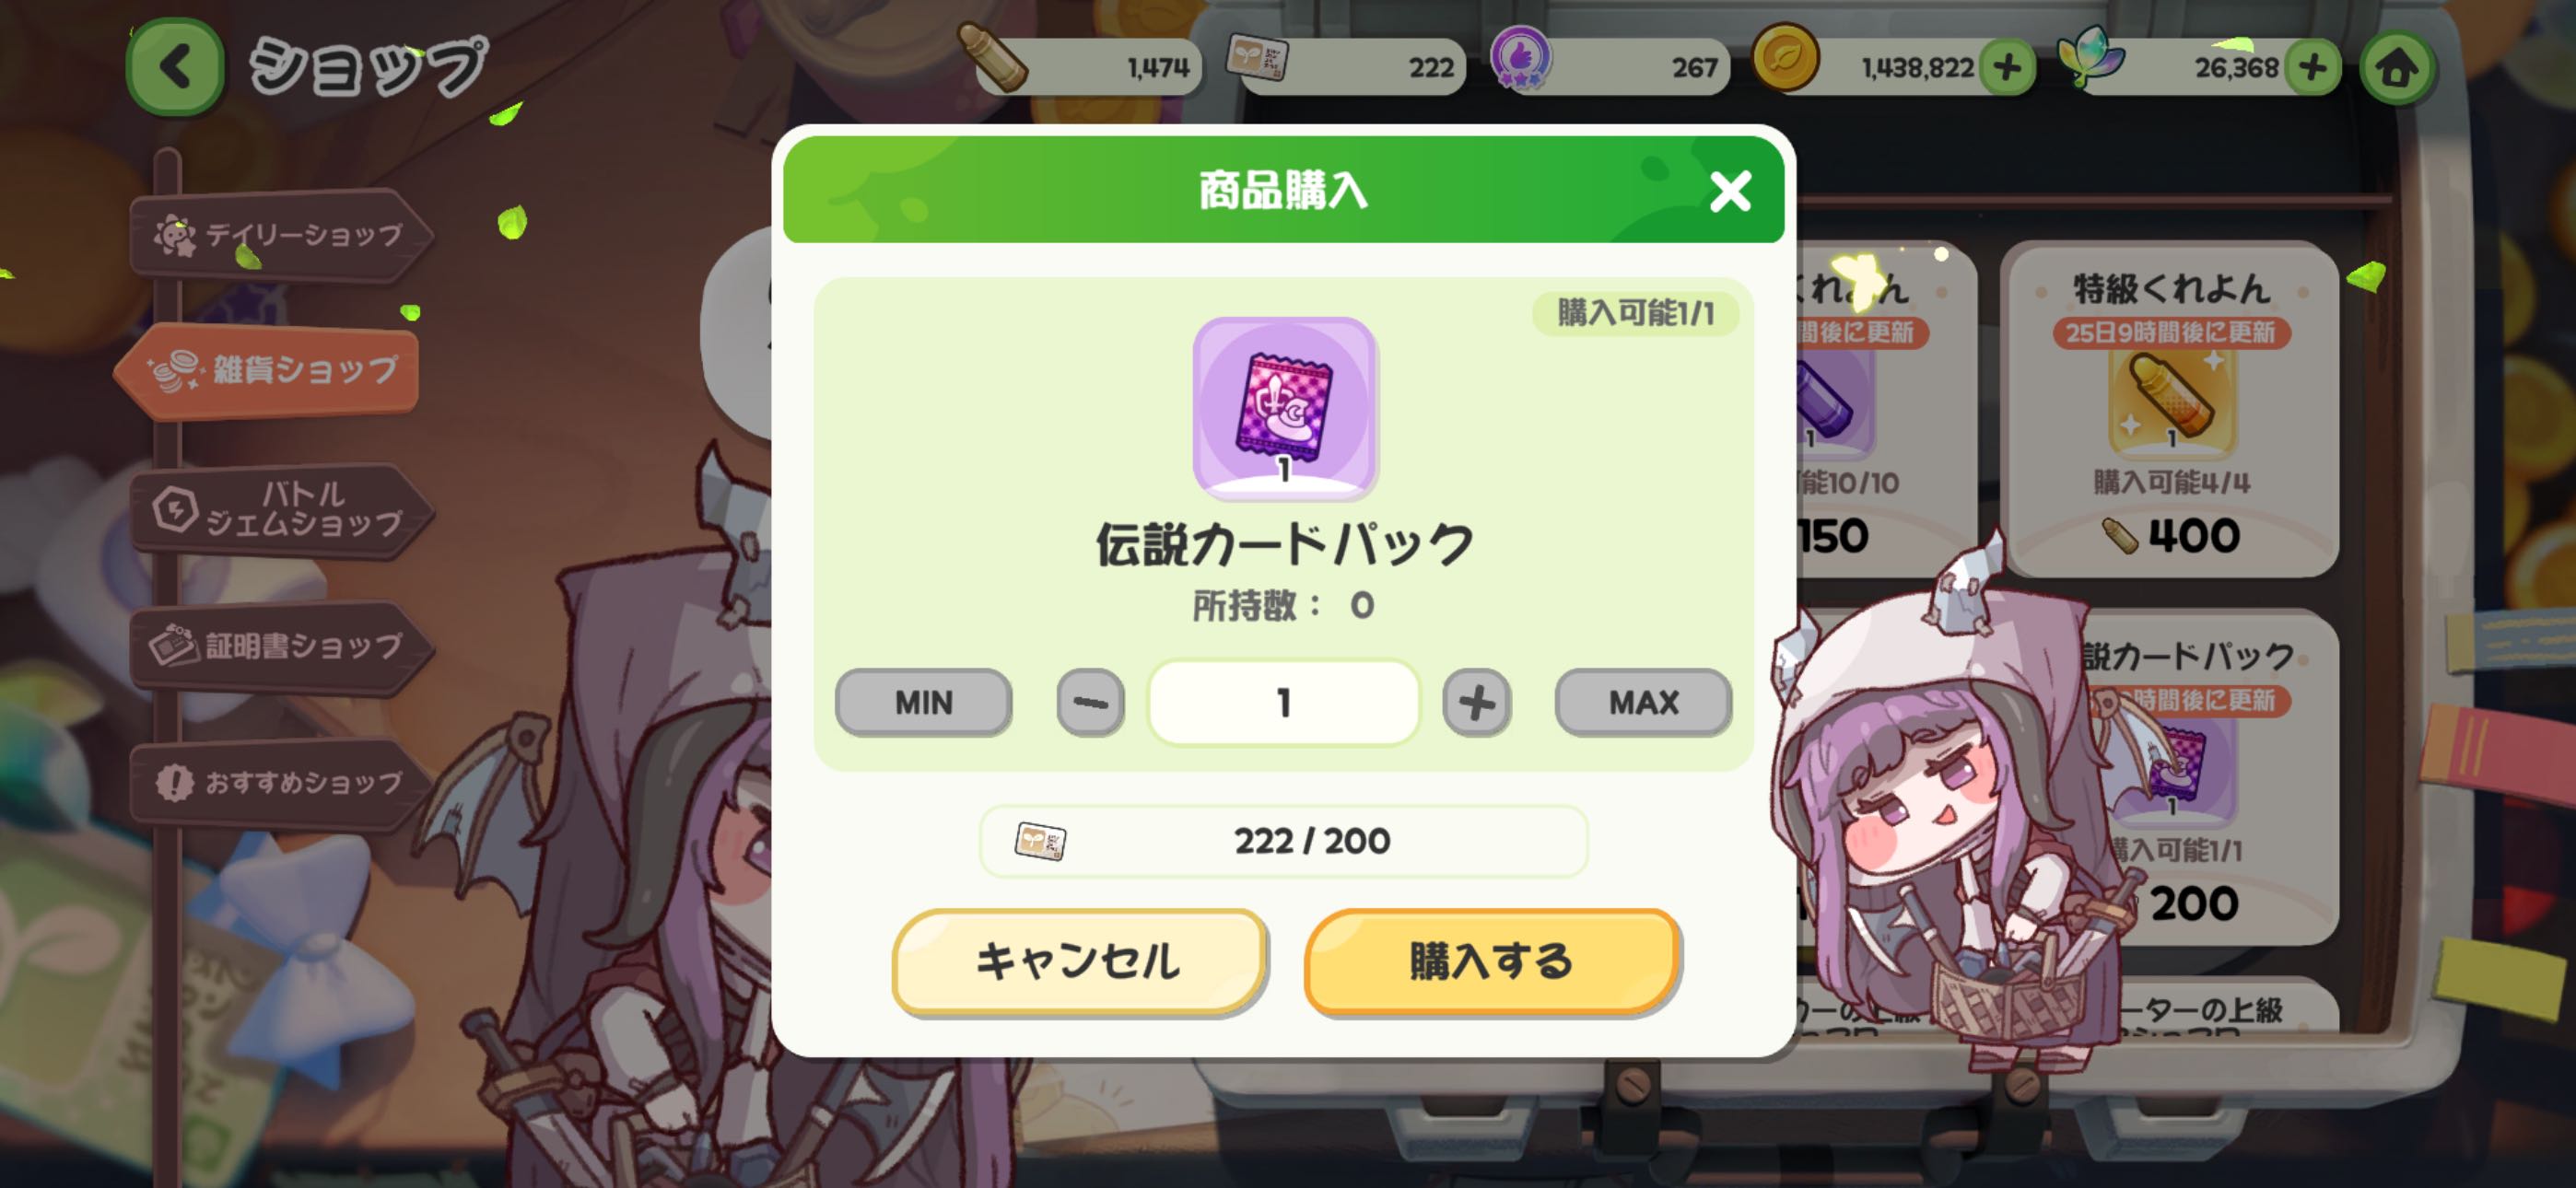Click the quantity input field
The image size is (2576, 1188).
click(x=1284, y=703)
